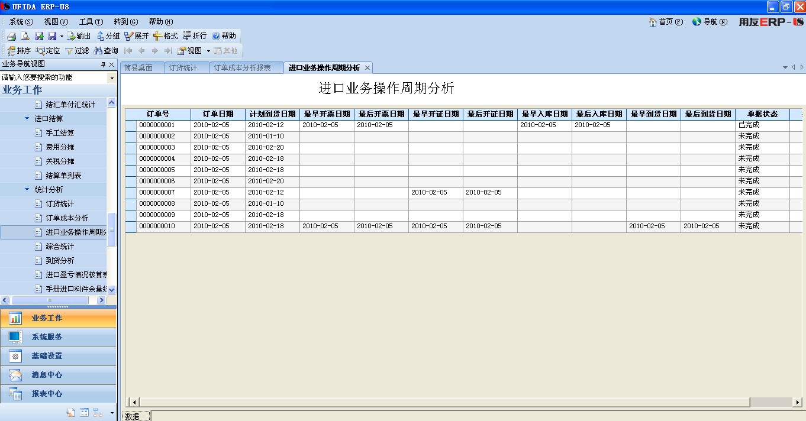
Task: Pin the 业务导航视图 panel
Action: pos(103,64)
